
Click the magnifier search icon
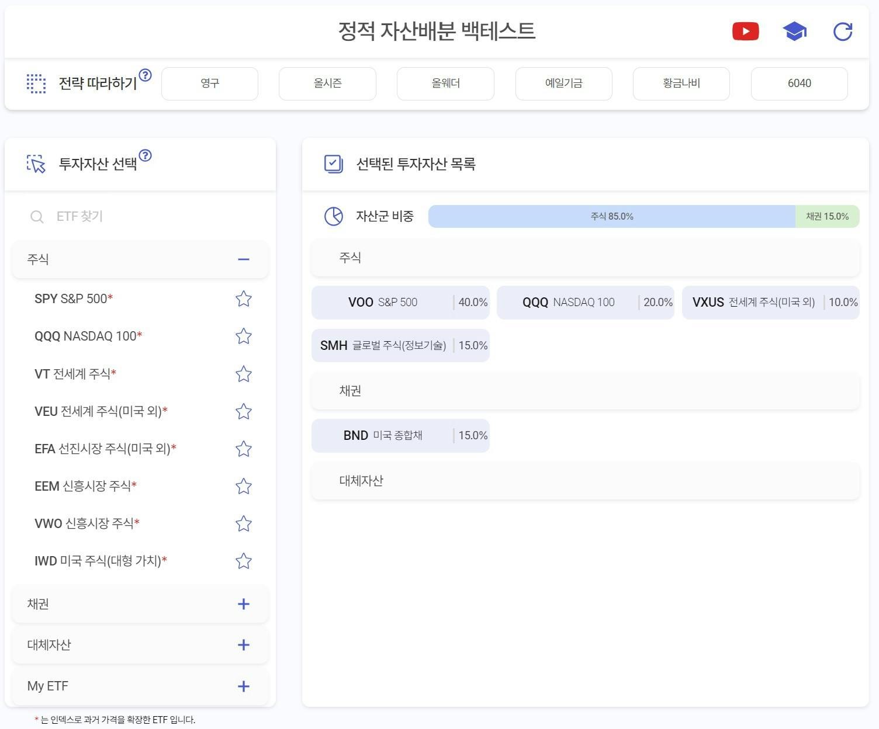(x=37, y=217)
